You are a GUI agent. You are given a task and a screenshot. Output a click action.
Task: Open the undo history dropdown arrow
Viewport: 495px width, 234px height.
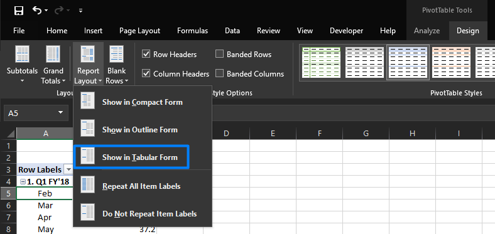click(46, 11)
